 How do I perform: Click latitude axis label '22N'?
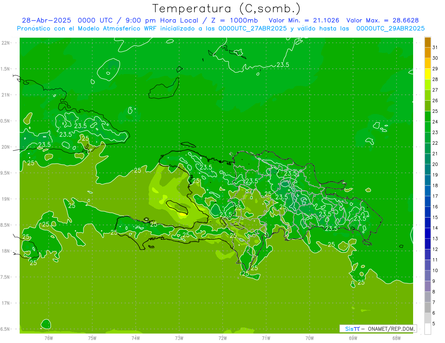[6, 43]
